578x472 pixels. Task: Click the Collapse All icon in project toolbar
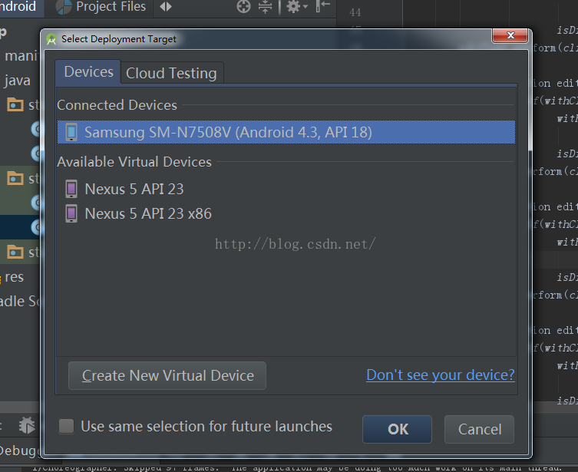point(265,7)
